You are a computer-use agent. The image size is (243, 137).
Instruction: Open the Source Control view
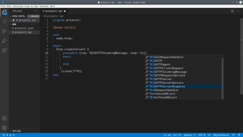pos(4,31)
